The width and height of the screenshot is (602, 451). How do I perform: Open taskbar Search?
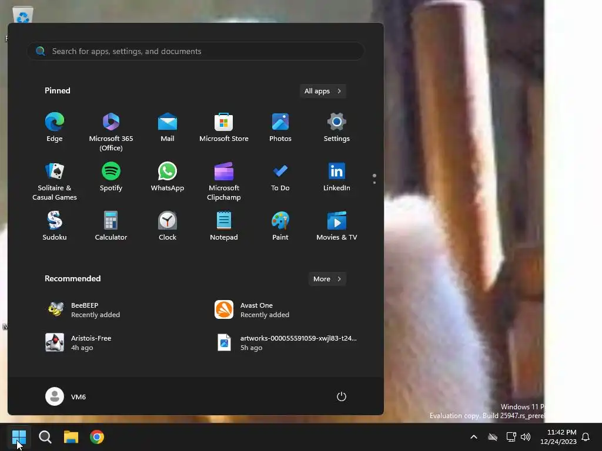tap(45, 437)
